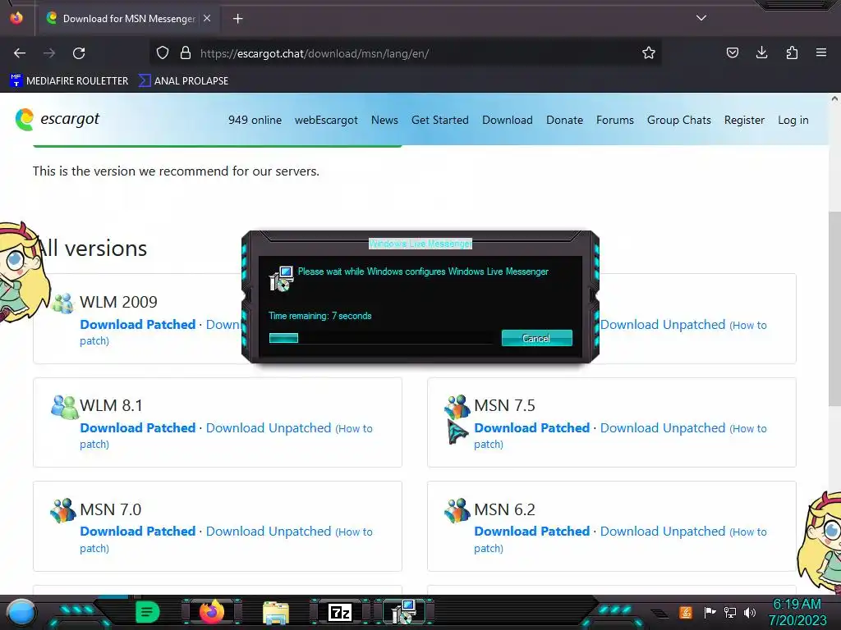This screenshot has width=841, height=630.
Task: Open the shield tracking protection icon
Action: coord(163,53)
